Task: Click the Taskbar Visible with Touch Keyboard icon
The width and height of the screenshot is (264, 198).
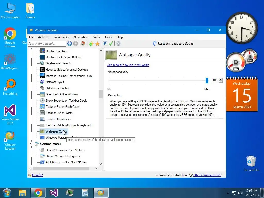Action: pos(42,125)
